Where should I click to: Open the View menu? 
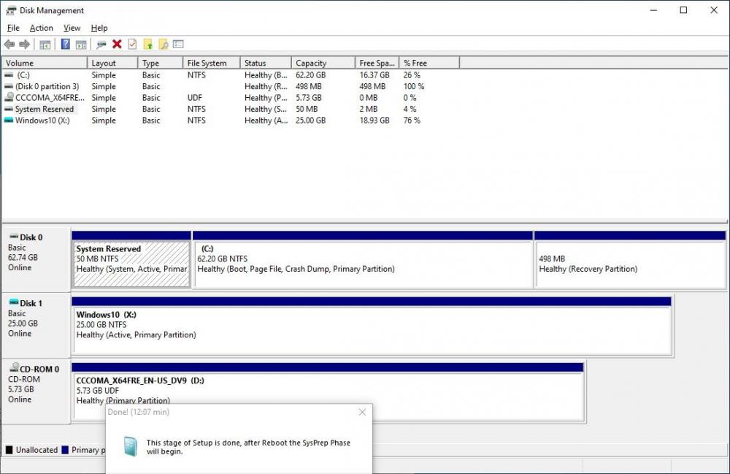coord(72,28)
